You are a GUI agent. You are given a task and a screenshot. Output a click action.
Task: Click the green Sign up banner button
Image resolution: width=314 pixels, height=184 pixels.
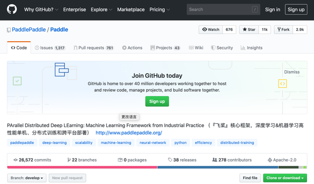pyautogui.click(x=157, y=101)
